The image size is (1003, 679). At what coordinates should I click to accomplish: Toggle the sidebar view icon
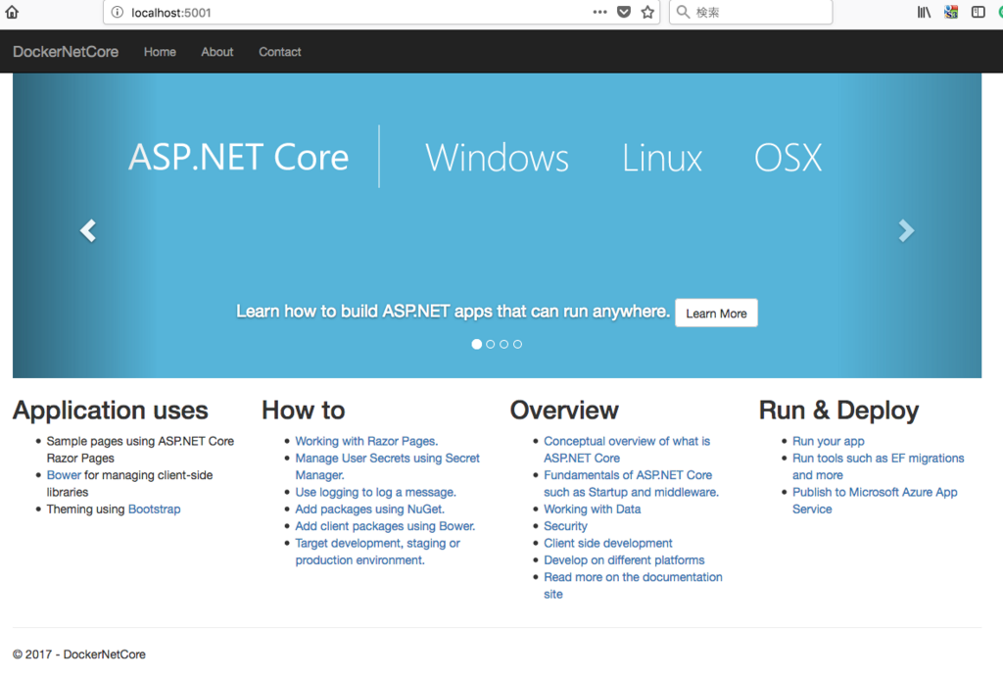[979, 12]
